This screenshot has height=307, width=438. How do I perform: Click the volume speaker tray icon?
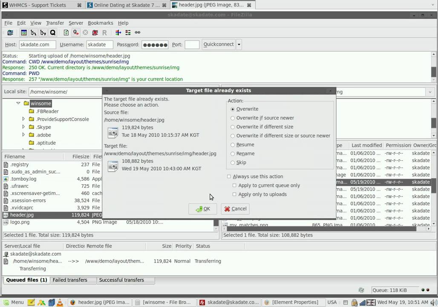pos(434,302)
